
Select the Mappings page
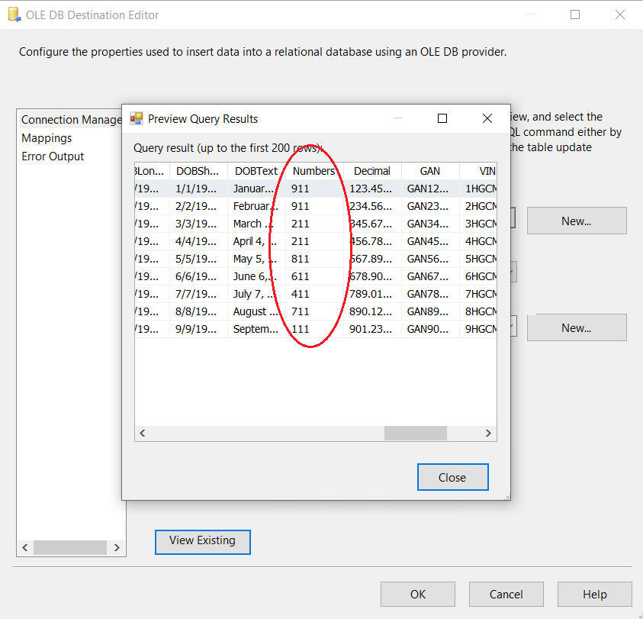47,138
